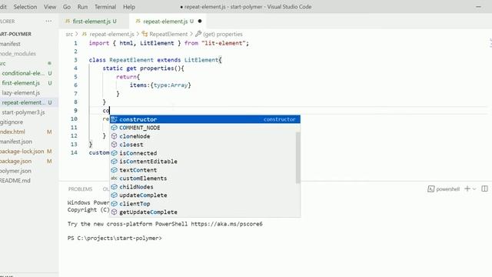Viewport: 492px width, 277px height.
Task: Minimize the VS Code window
Action: [478, 7]
